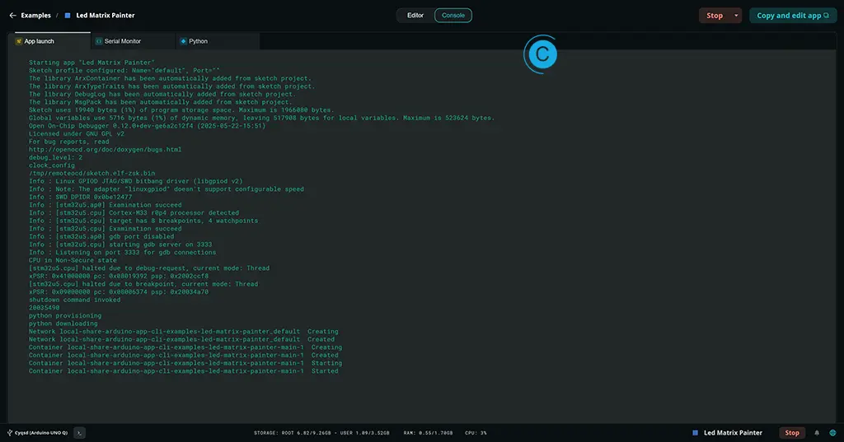Viewport: 844px width, 442px height.
Task: Click the 'Cortex-M33 r0p4 processor detected' line
Action: [134, 213]
